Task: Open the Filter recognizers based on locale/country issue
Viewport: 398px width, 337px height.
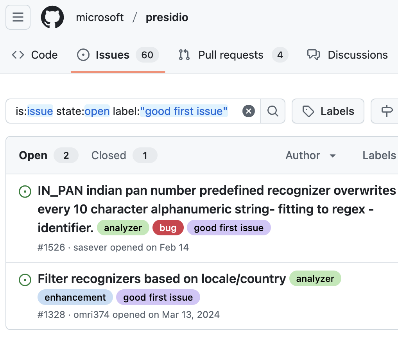Action: pyautogui.click(x=162, y=279)
